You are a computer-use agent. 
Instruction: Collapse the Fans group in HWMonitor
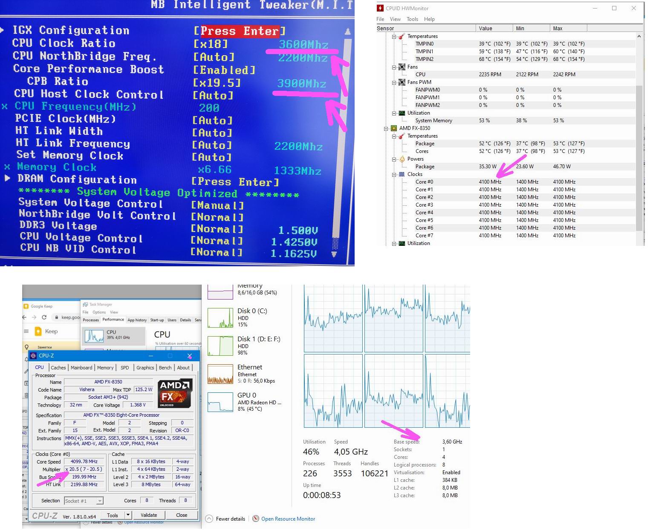tap(394, 67)
